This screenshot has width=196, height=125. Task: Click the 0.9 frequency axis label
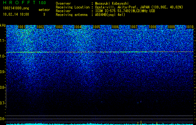click(3, 72)
